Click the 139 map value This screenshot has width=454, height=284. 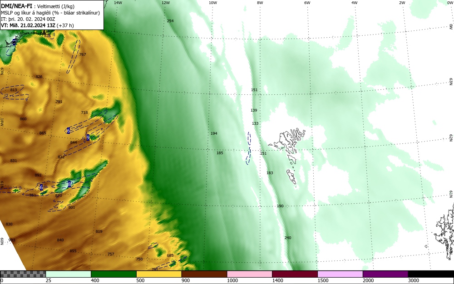(254, 110)
